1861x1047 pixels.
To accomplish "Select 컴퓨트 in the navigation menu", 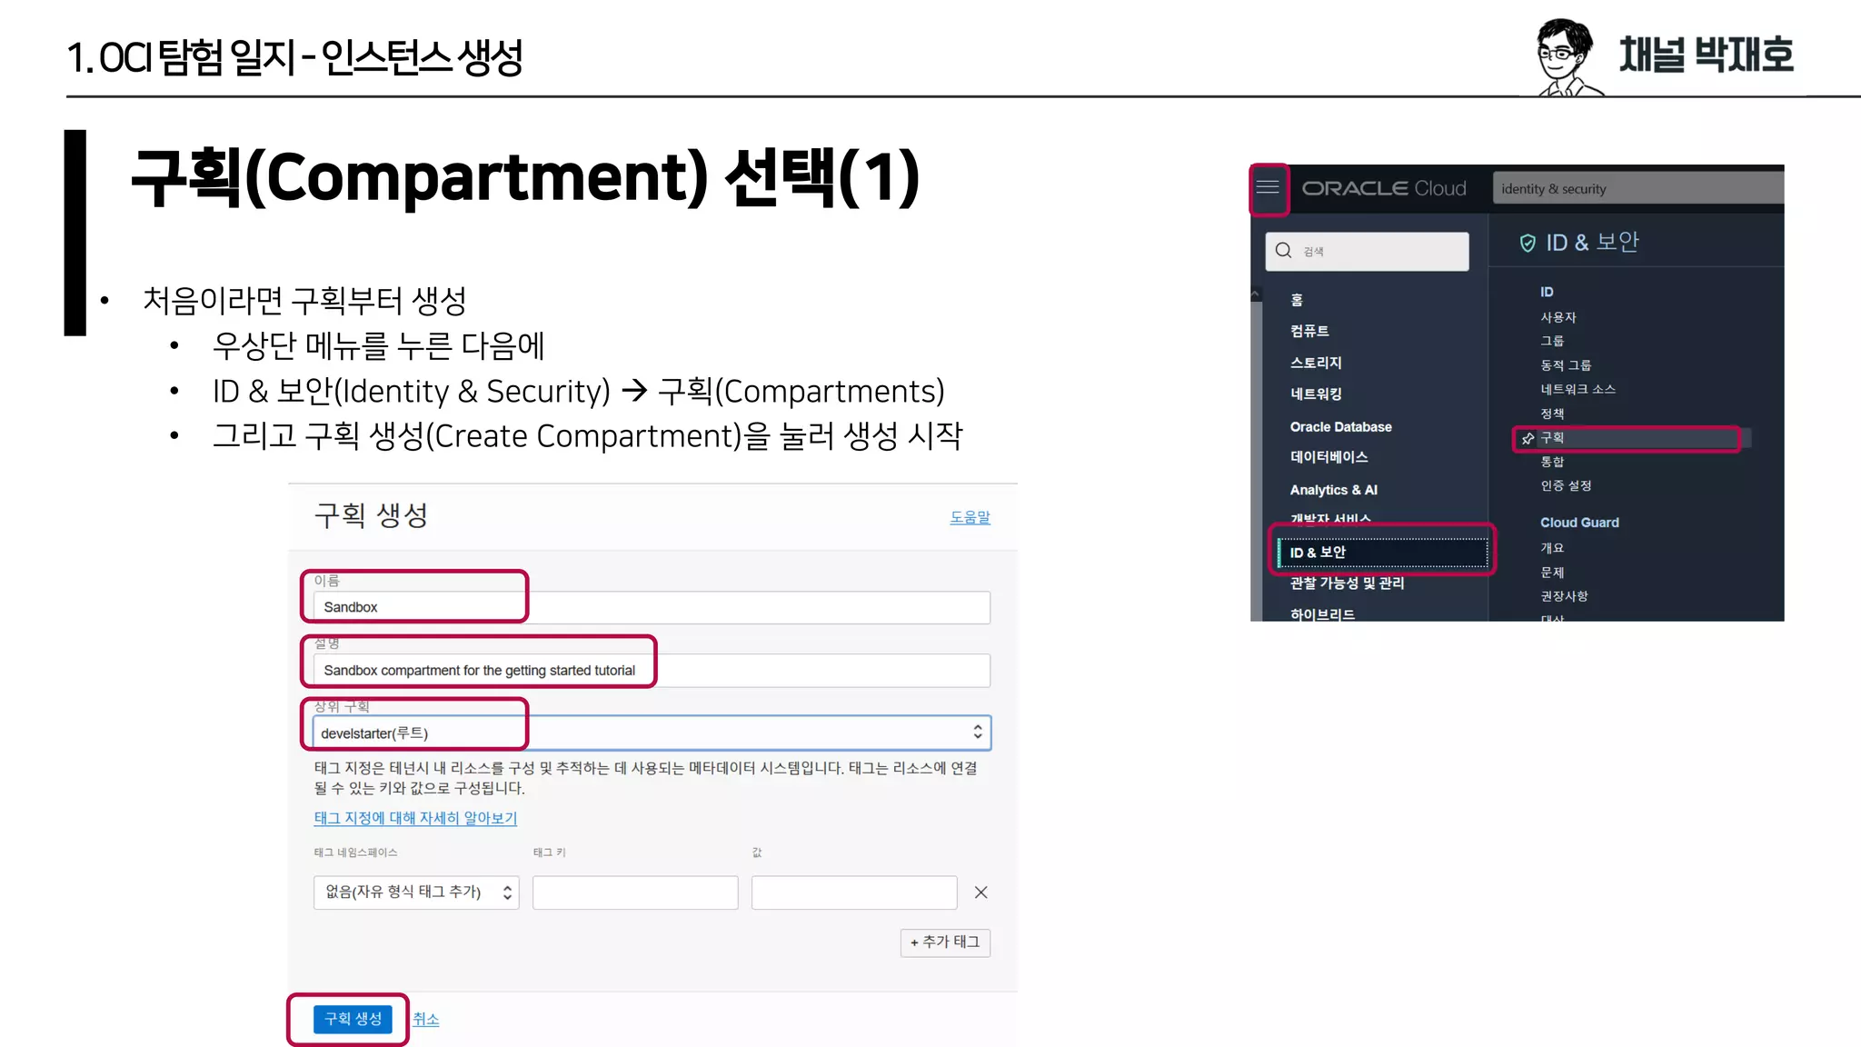I will (1309, 331).
